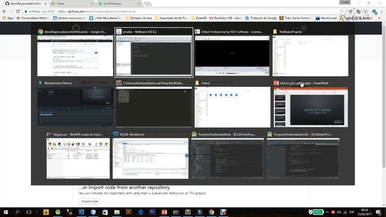Open the Action Center notifications

coord(378,212)
